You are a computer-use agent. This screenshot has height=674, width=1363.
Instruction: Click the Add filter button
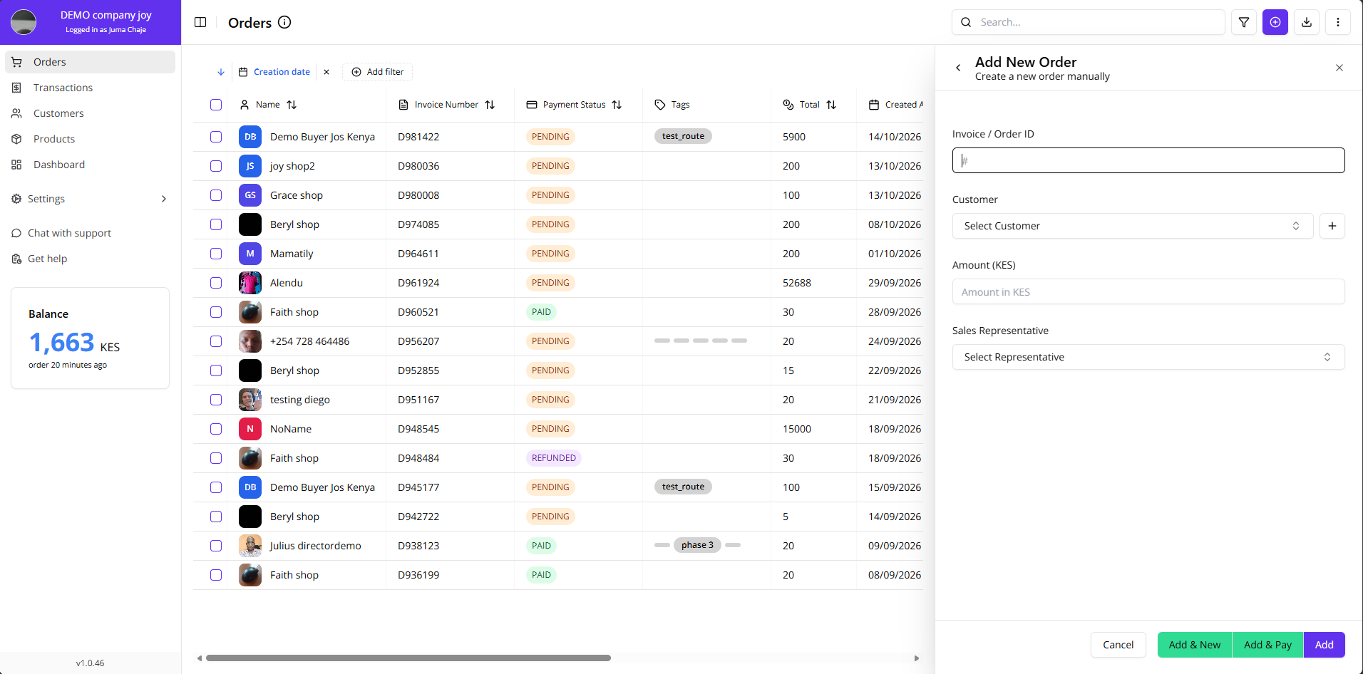pyautogui.click(x=377, y=72)
